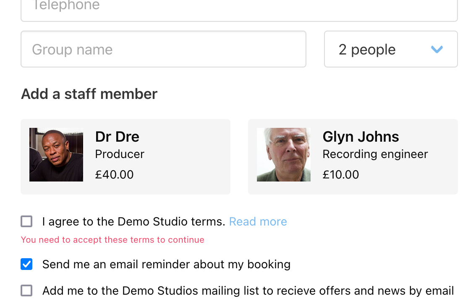Viewport: 476px width, 306px height.
Task: Click the Group name input field
Action: 164,49
